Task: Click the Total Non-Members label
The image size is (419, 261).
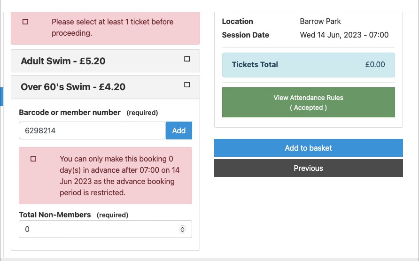Action: [x=55, y=215]
